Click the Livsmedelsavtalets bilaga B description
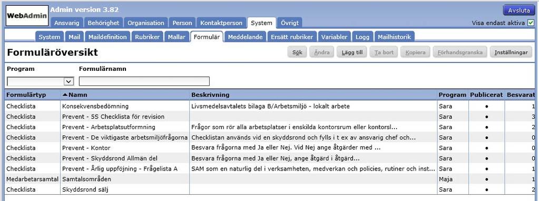539x201 pixels. pos(270,106)
